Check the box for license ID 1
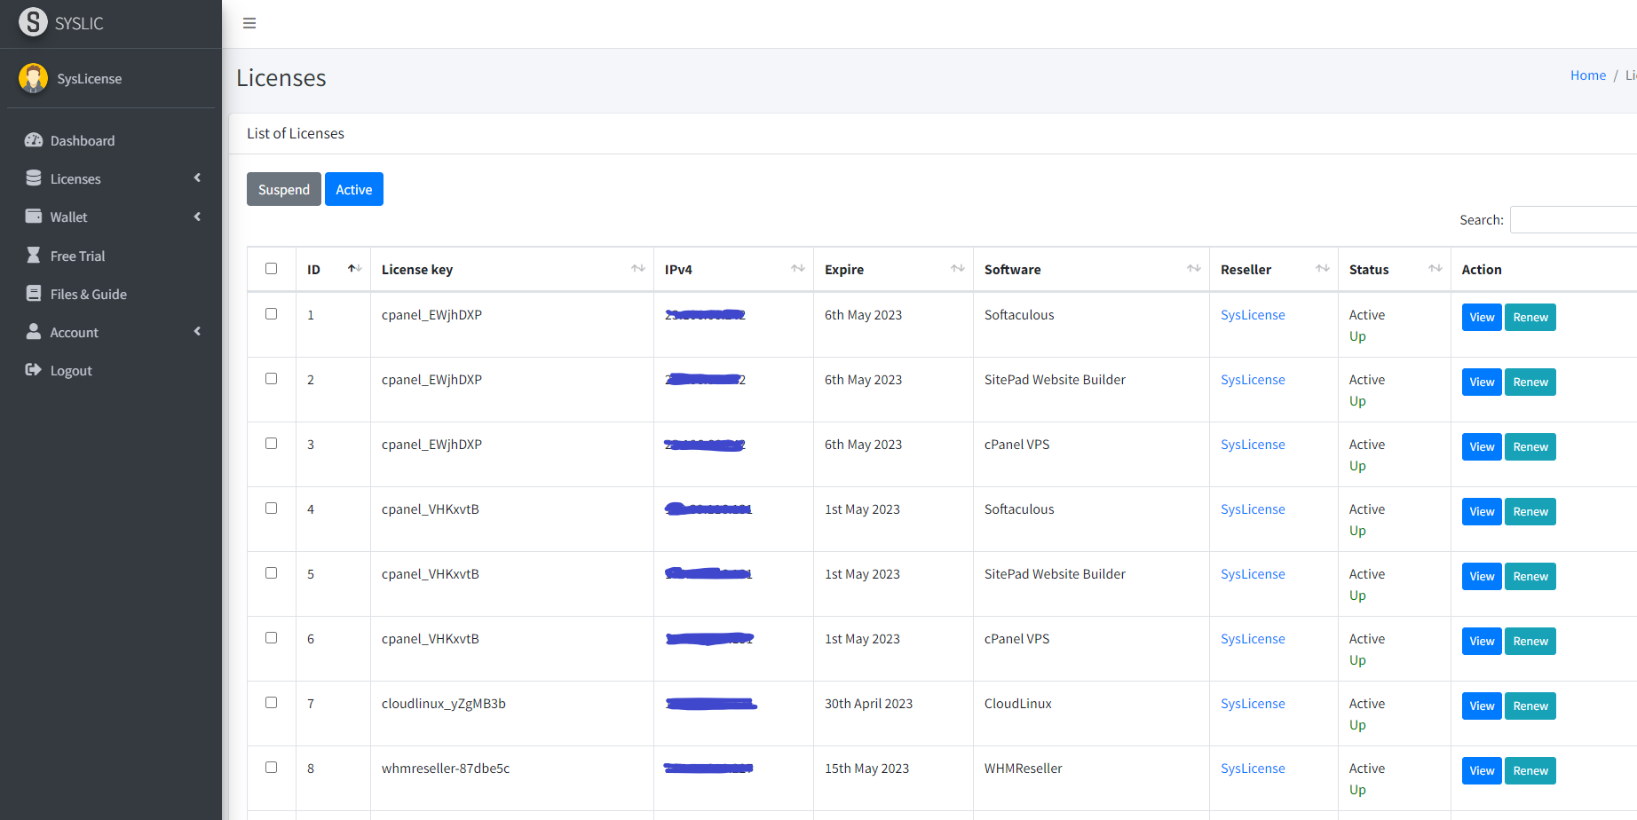1637x820 pixels. (x=272, y=314)
